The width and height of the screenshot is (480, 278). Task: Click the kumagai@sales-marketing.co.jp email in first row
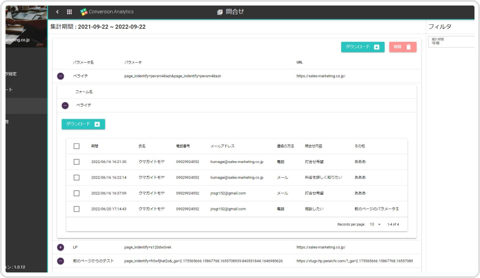coord(237,162)
